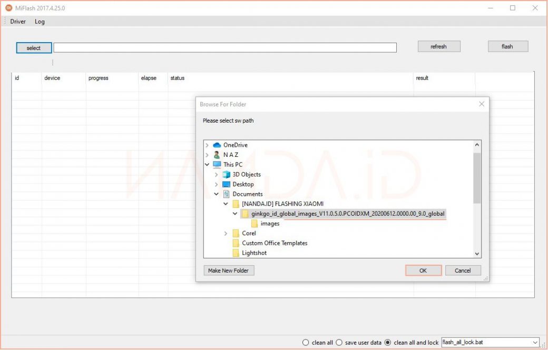Click the images subfolder icon
The height and width of the screenshot is (350, 548).
(x=255, y=224)
